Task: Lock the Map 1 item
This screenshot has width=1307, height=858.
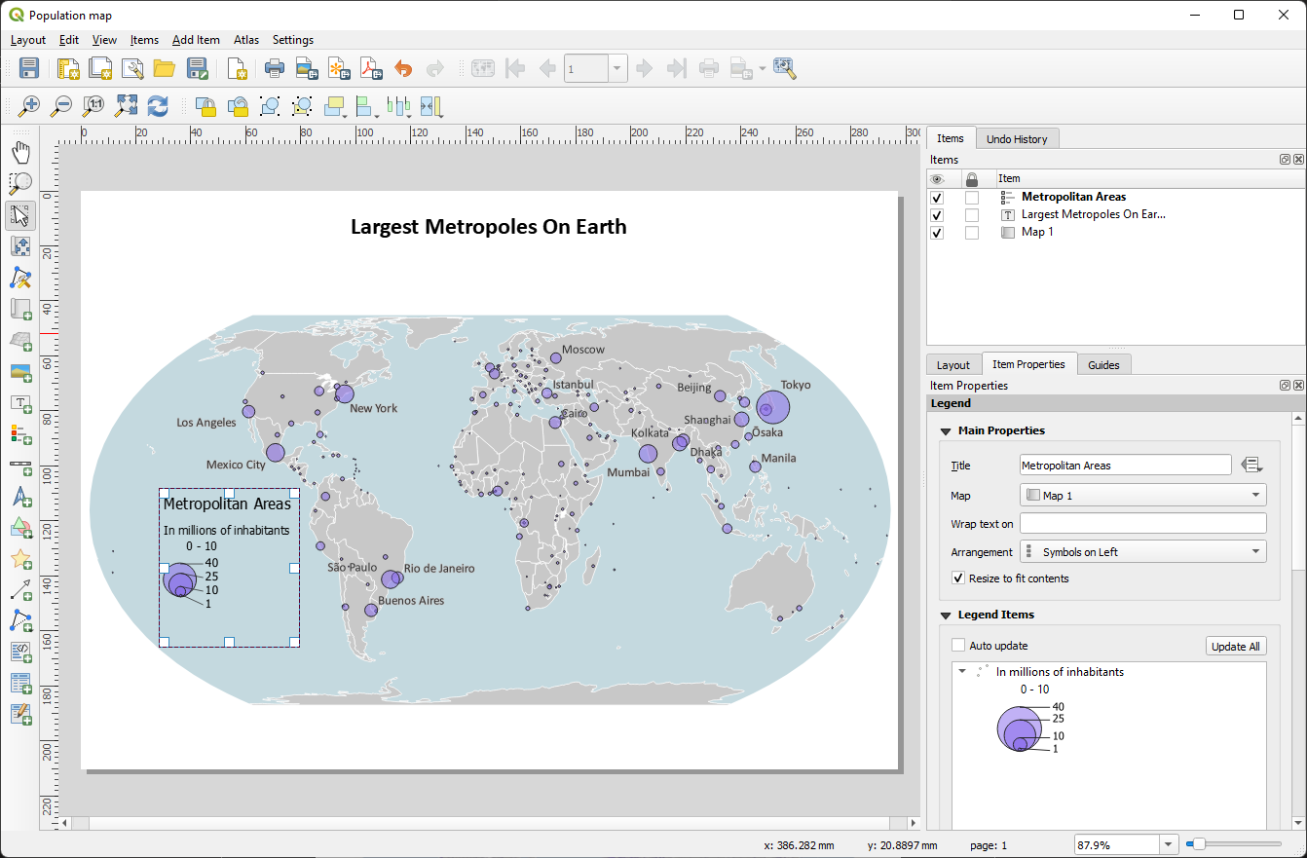Action: coord(971,233)
